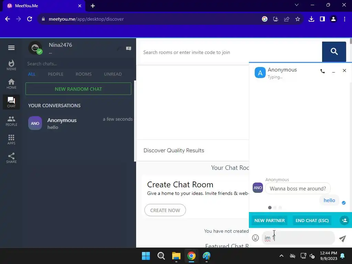The image size is (352, 264).
Task: Open the Google icon in the address bar
Action: coord(264,19)
